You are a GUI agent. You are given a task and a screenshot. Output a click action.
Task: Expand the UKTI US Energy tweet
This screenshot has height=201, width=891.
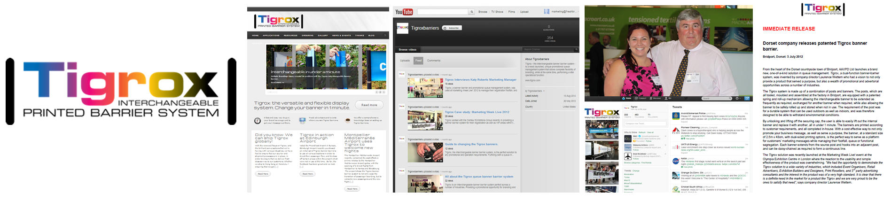684,153
